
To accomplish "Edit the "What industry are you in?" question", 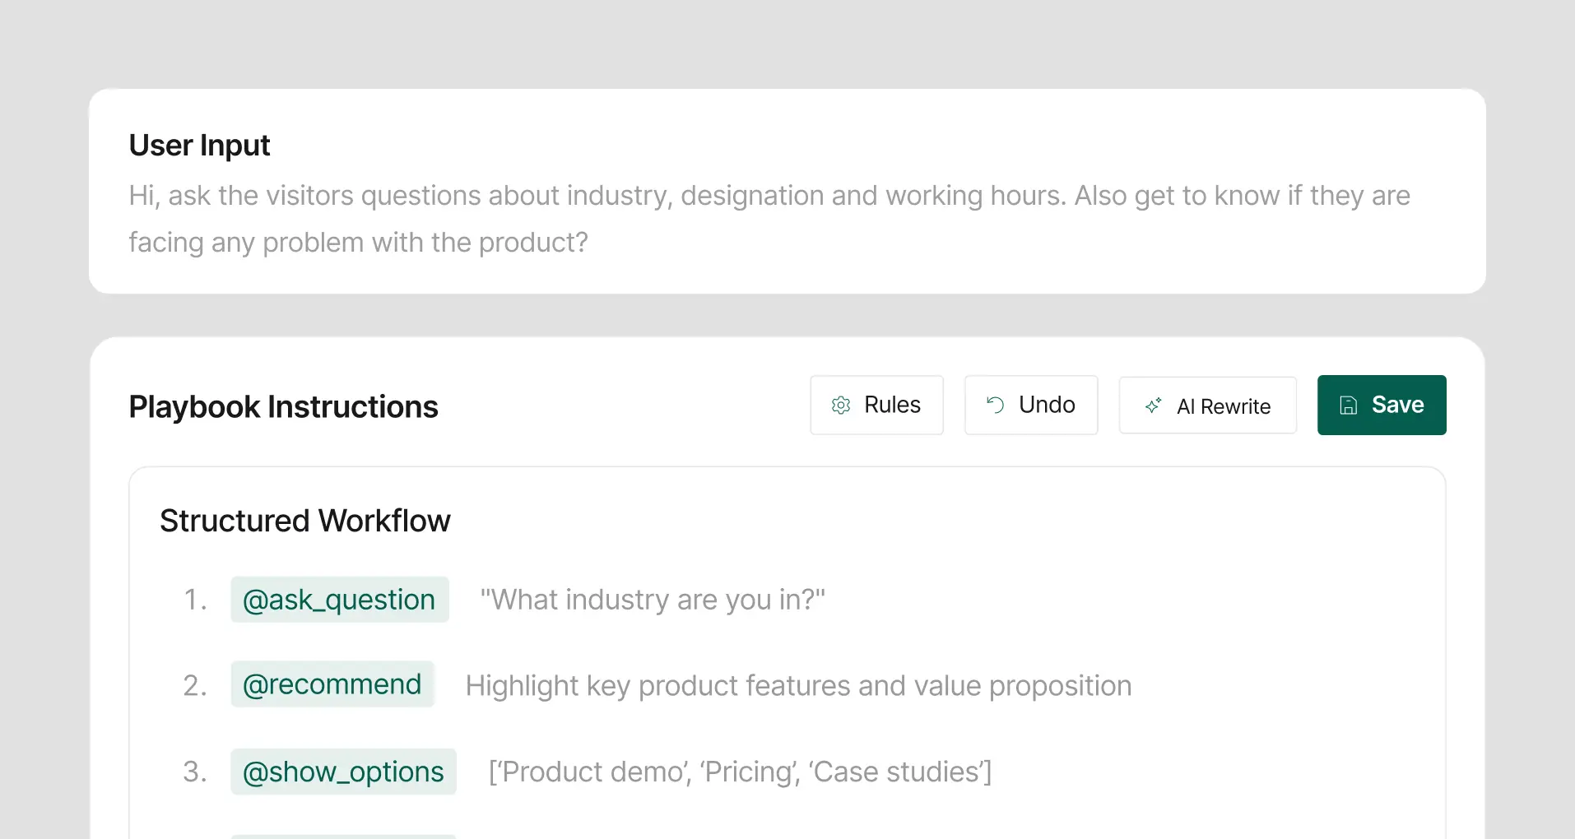I will [653, 599].
